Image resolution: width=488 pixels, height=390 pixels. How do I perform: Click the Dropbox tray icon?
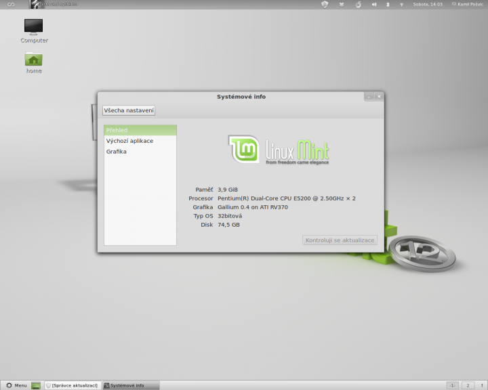pos(342,4)
